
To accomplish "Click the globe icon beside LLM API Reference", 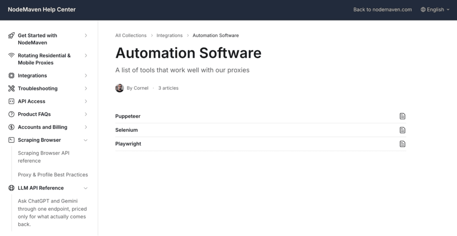I will point(11,188).
